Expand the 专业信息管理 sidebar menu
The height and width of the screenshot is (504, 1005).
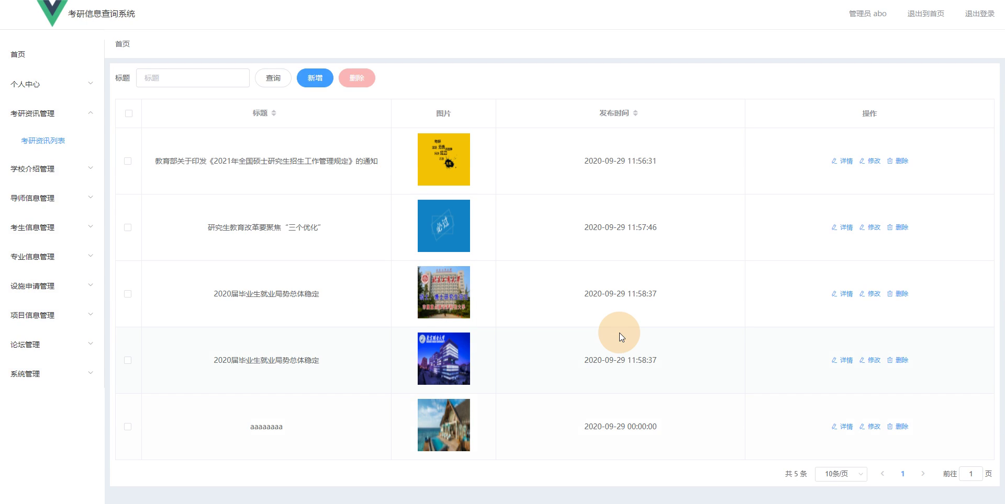click(x=52, y=257)
